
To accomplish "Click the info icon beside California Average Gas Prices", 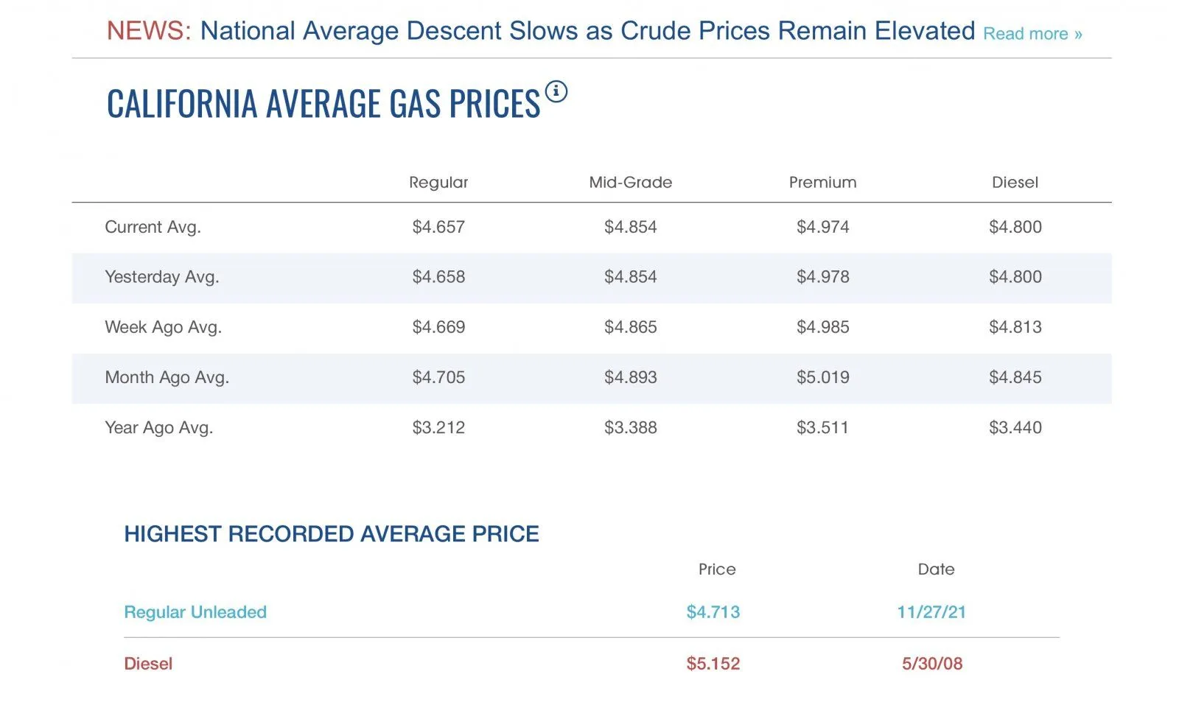I will [556, 92].
